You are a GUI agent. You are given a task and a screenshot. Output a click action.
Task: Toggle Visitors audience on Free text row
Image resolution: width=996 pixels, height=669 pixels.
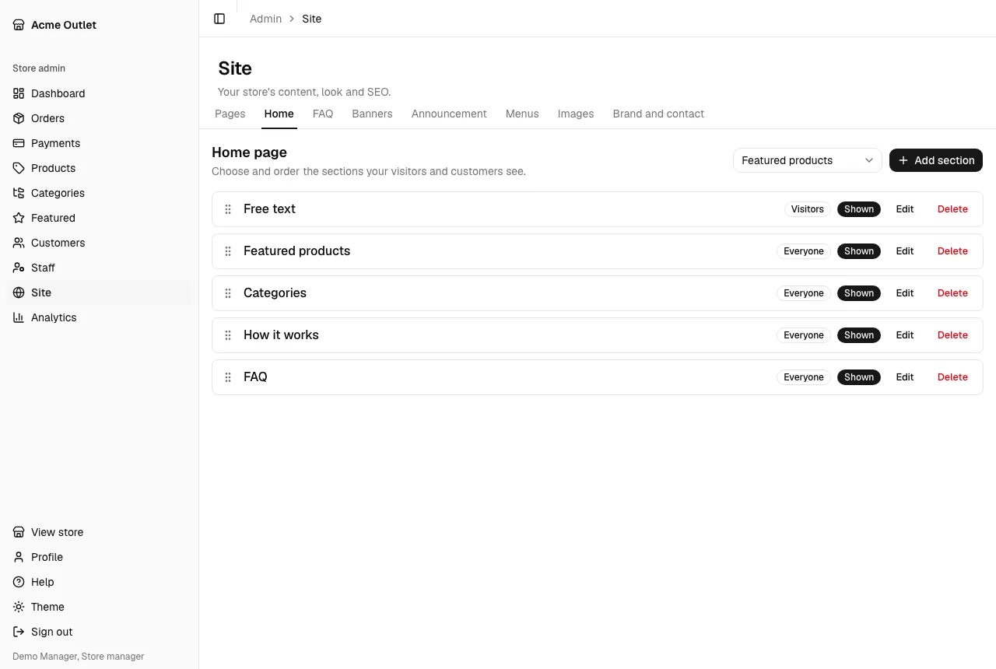(808, 209)
